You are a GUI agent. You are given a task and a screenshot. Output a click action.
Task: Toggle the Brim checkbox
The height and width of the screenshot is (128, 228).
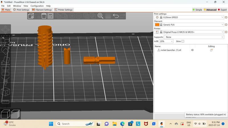pyautogui.click(x=183, y=41)
